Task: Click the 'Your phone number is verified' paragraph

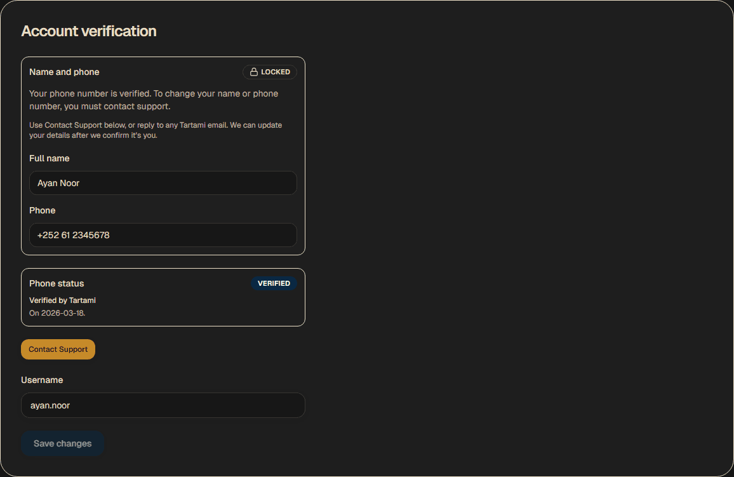Action: coord(154,100)
